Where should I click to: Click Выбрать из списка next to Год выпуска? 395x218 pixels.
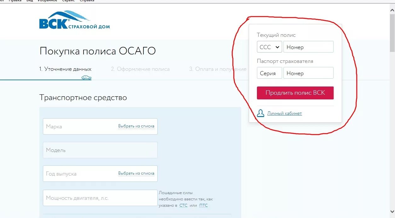pyautogui.click(x=136, y=173)
